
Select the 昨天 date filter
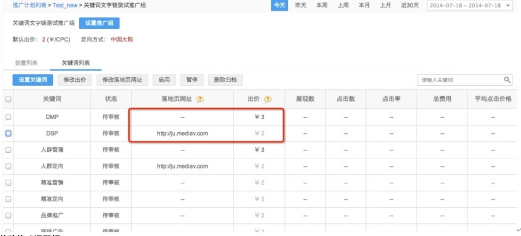301,6
